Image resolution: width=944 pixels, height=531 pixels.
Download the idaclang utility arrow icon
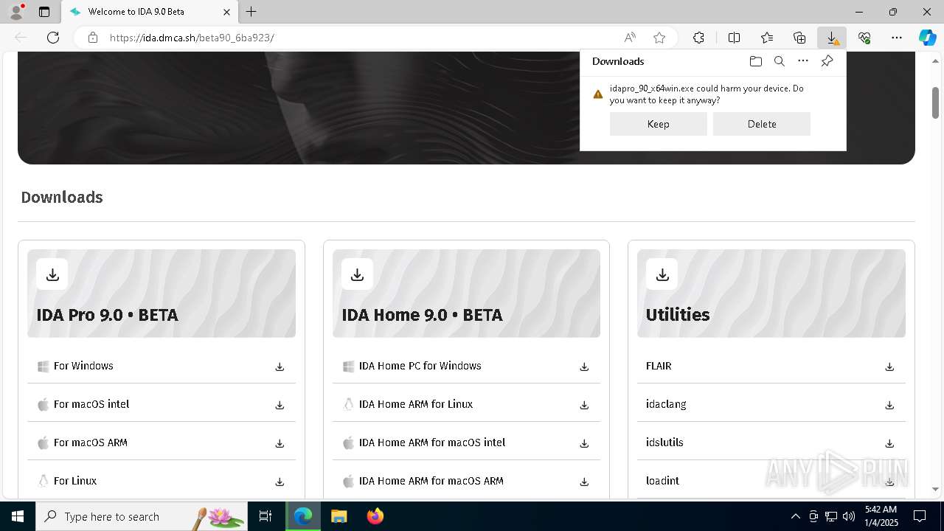point(889,405)
